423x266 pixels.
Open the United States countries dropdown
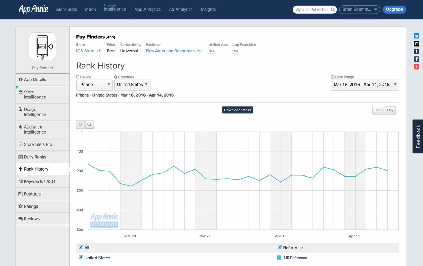(132, 85)
